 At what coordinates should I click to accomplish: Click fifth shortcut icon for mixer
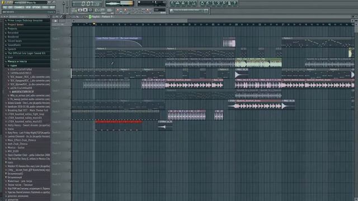click(194, 3)
